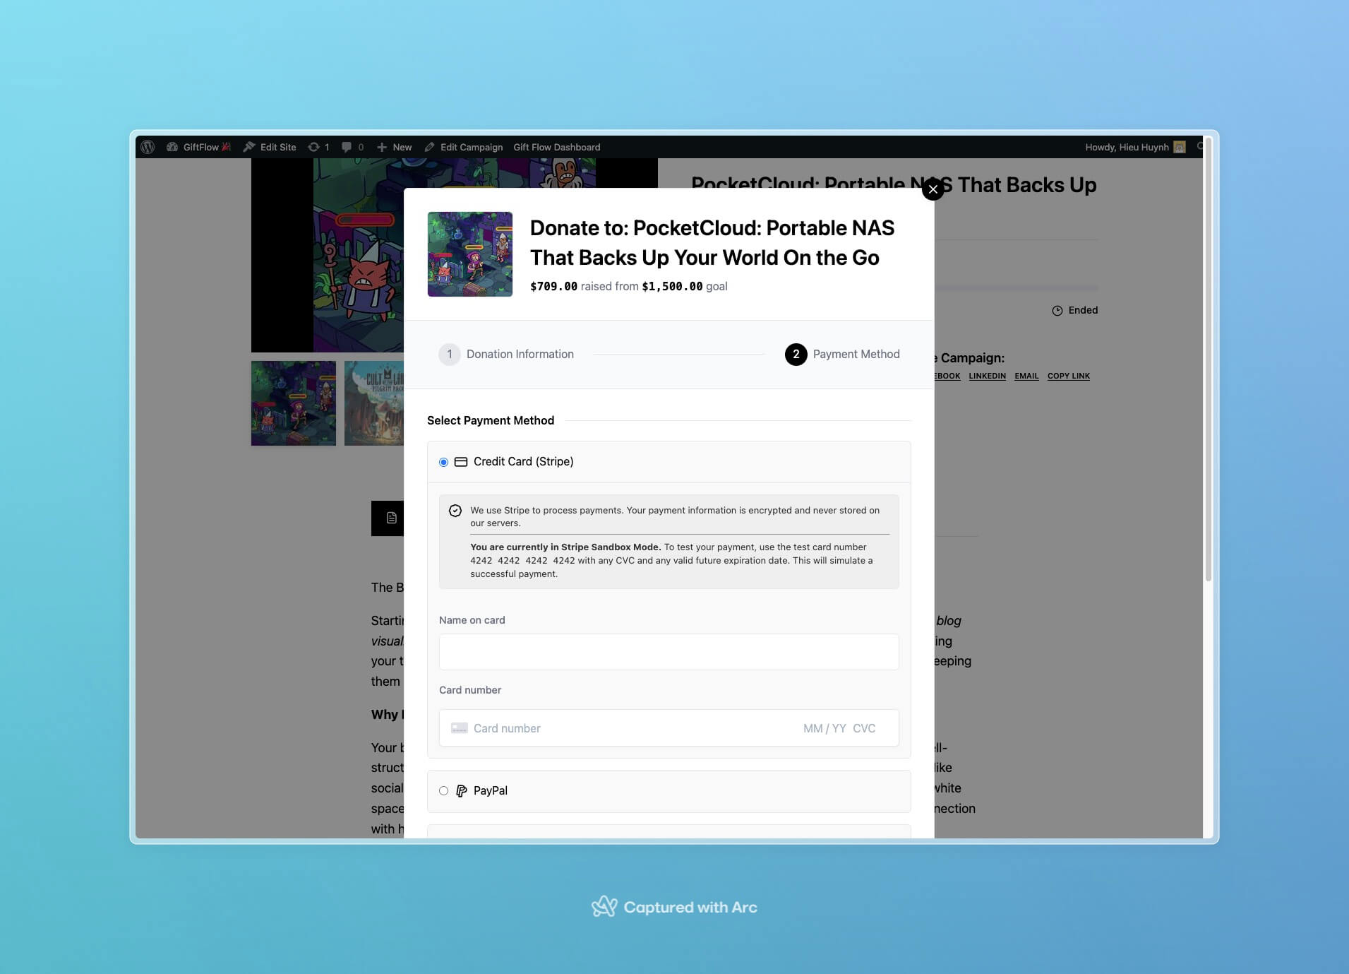
Task: Click the GiftFlow dashboard gauge icon
Action: 172,147
